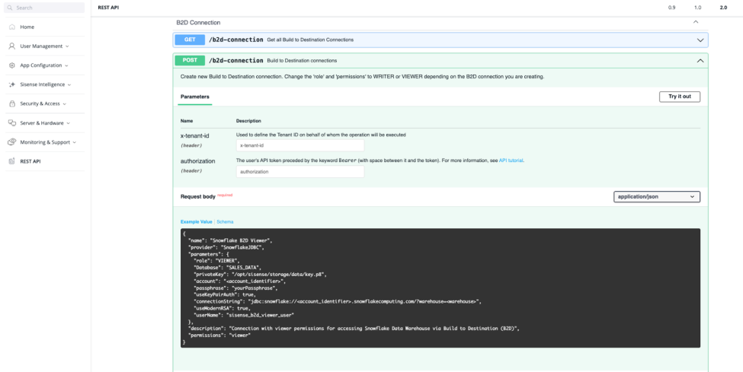This screenshot has height=372, width=743.
Task: Click the x-tenant-id input field
Action: (x=299, y=145)
